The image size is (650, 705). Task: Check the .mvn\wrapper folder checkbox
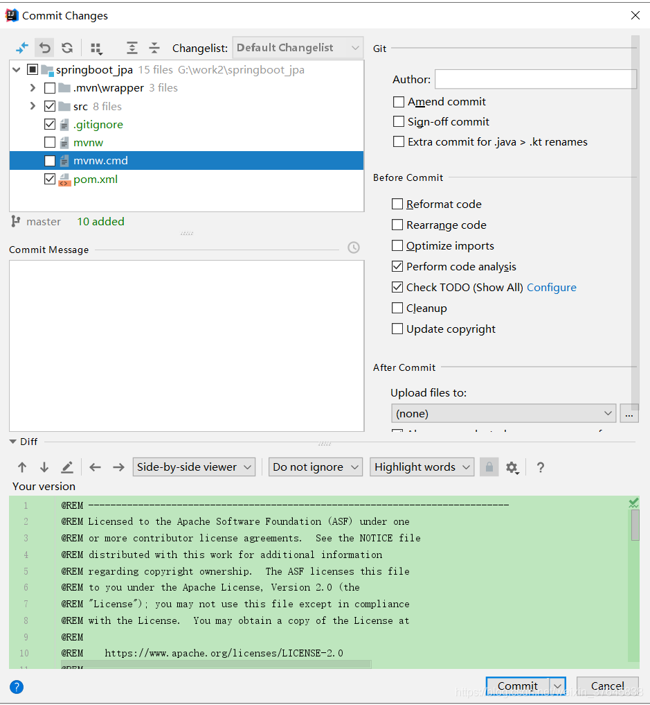coord(50,87)
